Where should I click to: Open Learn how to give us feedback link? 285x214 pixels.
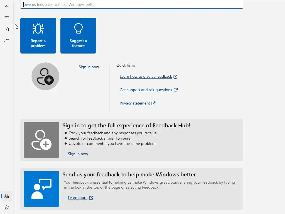tap(146, 76)
